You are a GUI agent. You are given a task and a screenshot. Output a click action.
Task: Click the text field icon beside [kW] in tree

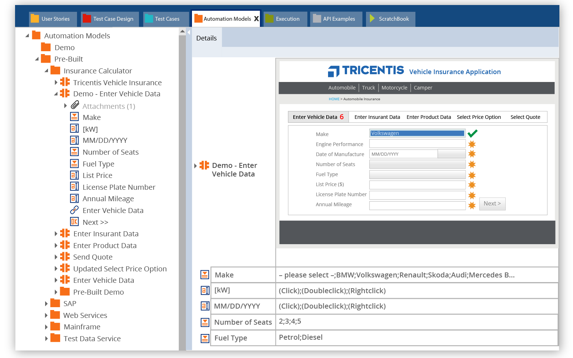tap(74, 129)
